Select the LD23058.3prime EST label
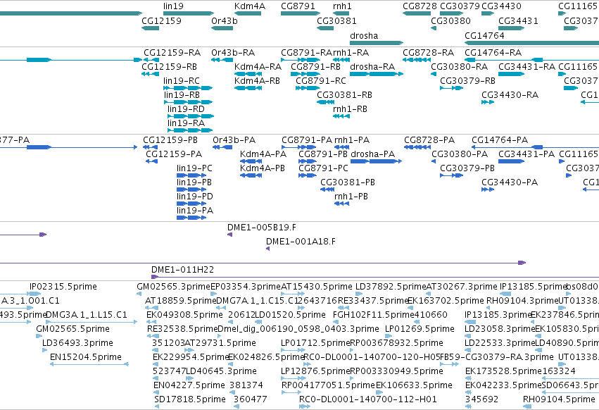599x410 pixels. click(x=500, y=328)
